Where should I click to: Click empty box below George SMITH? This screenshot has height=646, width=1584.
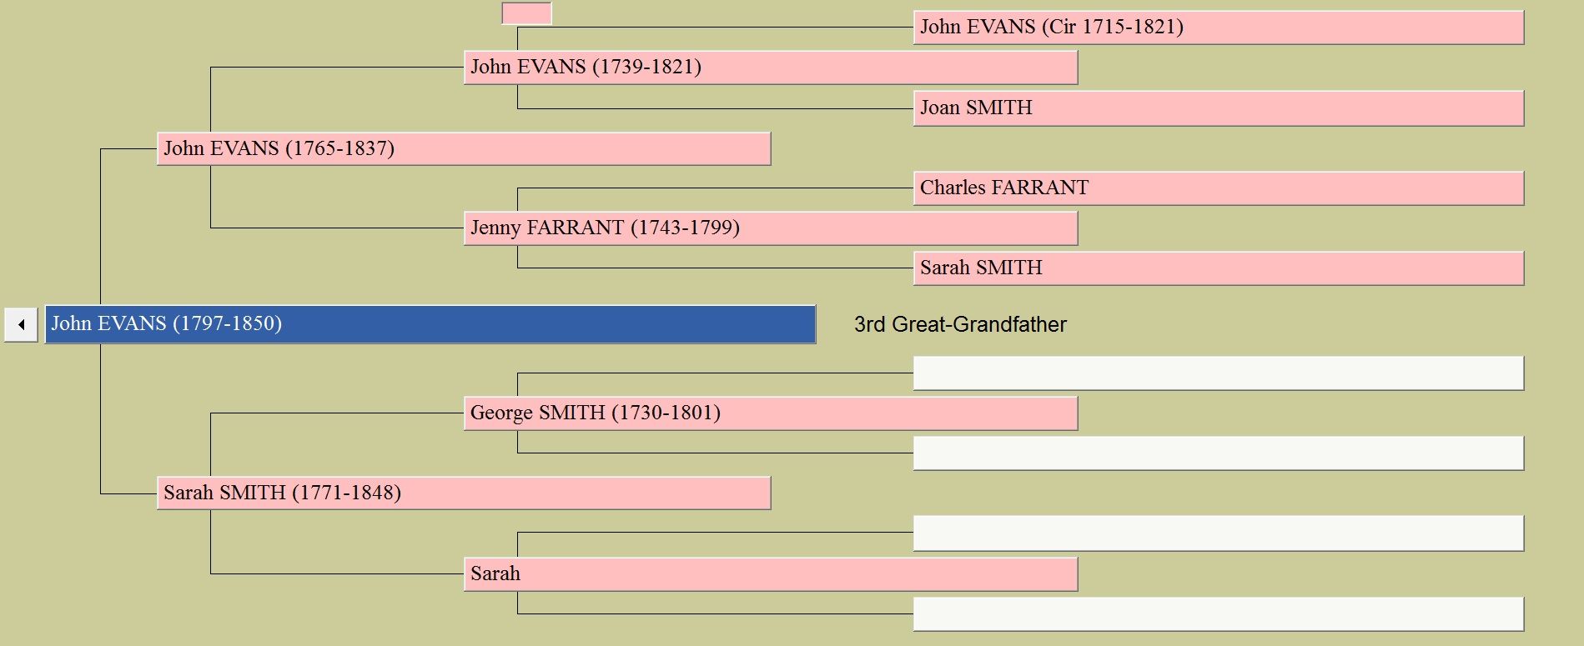click(1219, 453)
